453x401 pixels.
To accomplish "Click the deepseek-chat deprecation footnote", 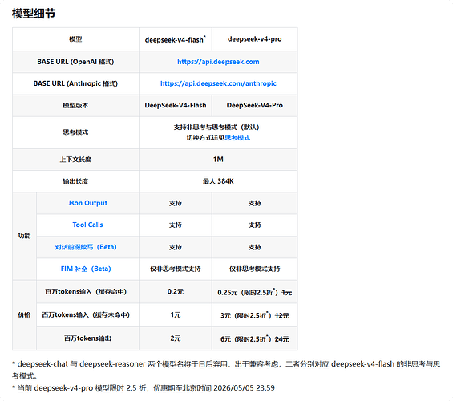I will pyautogui.click(x=226, y=370).
